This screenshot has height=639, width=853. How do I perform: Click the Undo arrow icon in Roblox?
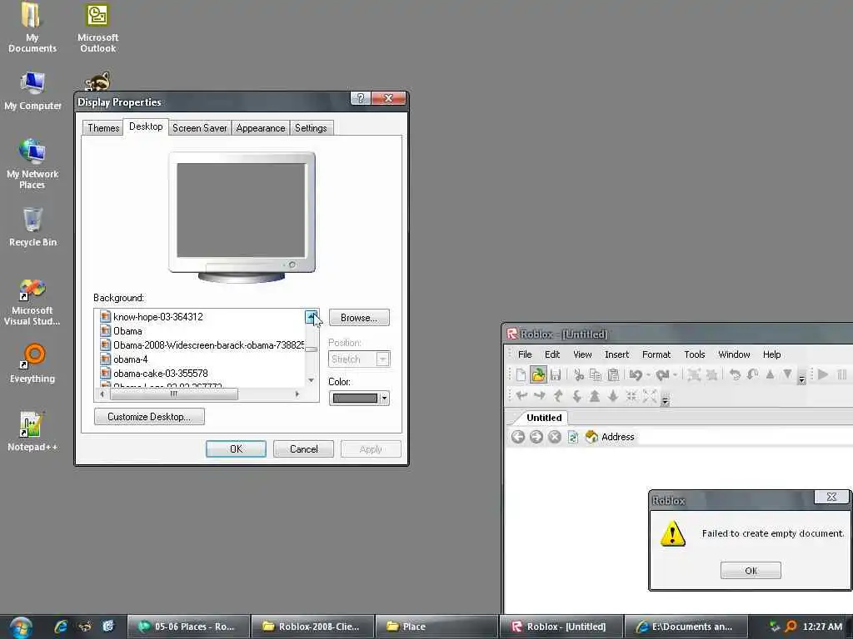pos(636,375)
